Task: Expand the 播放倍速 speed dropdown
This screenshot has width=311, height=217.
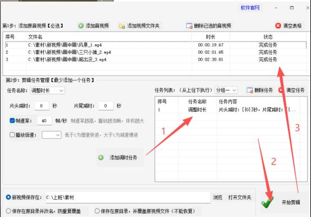Action: point(52,135)
